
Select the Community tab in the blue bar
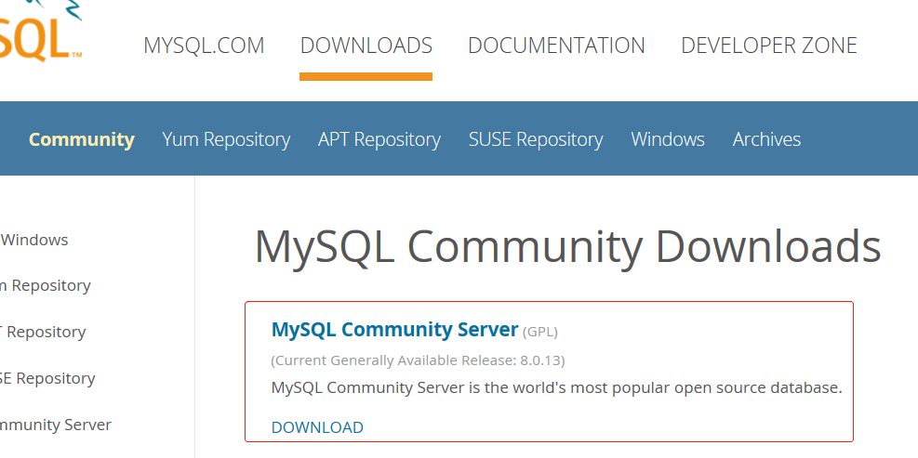(x=81, y=139)
